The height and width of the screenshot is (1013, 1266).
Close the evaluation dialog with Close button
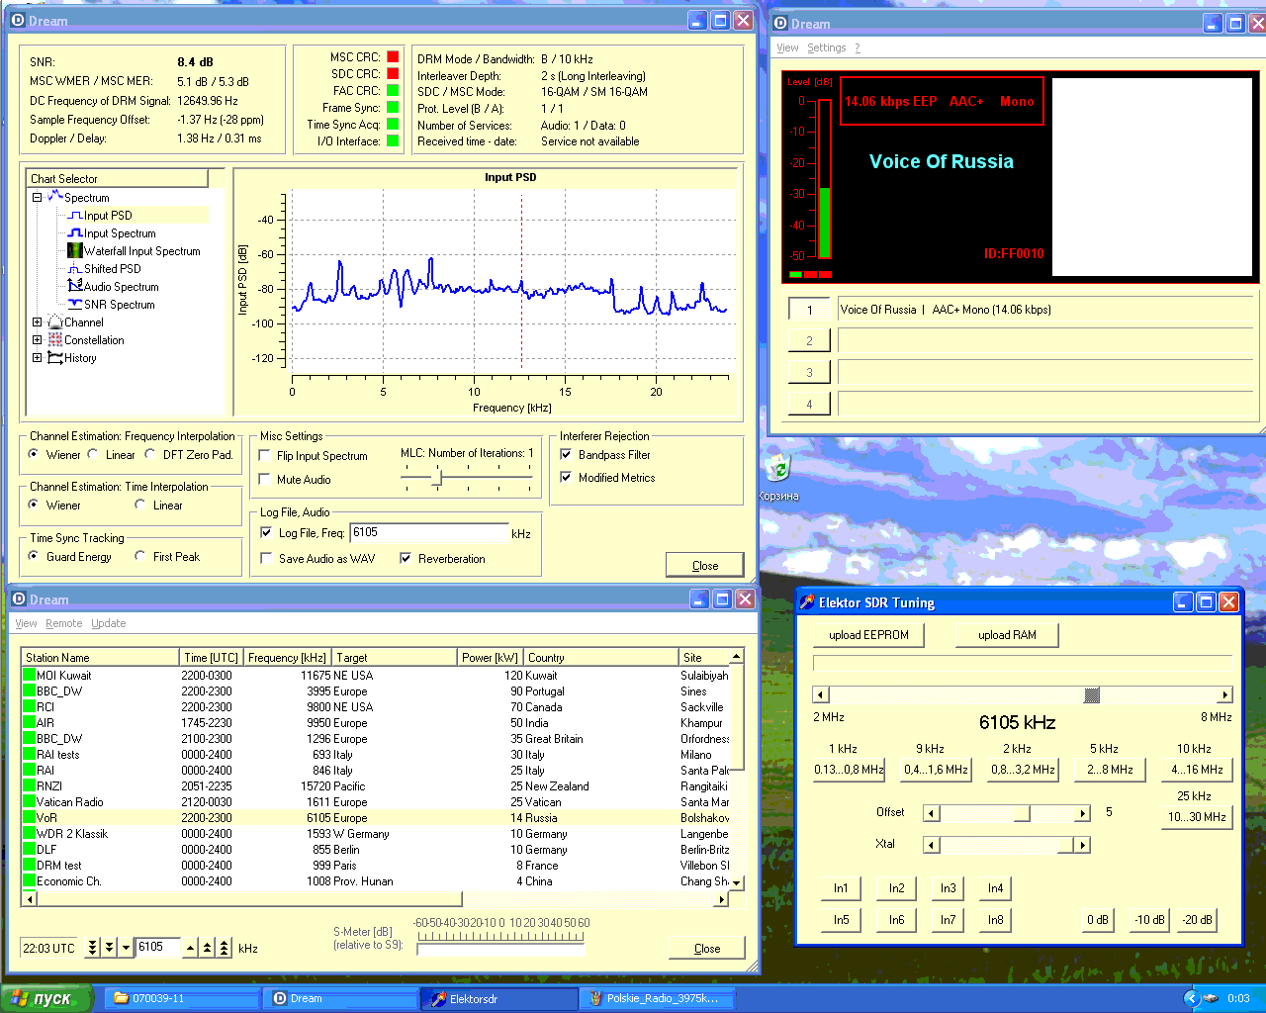pyautogui.click(x=705, y=566)
